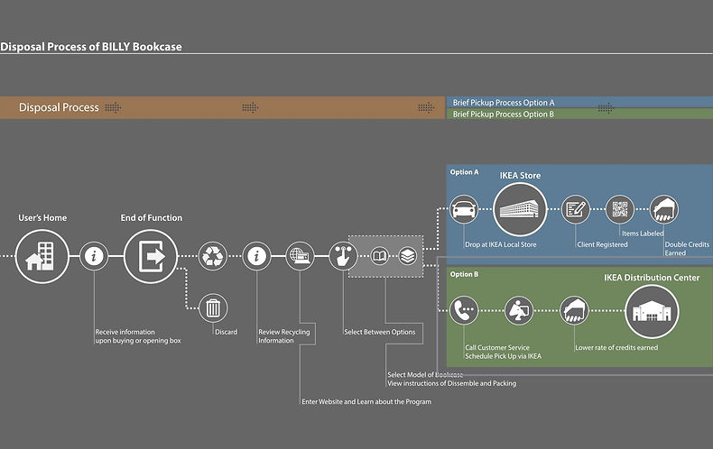Click Call Customer Service Schedule Pick Up caption
Screen dimensions: 713x449
(504, 352)
